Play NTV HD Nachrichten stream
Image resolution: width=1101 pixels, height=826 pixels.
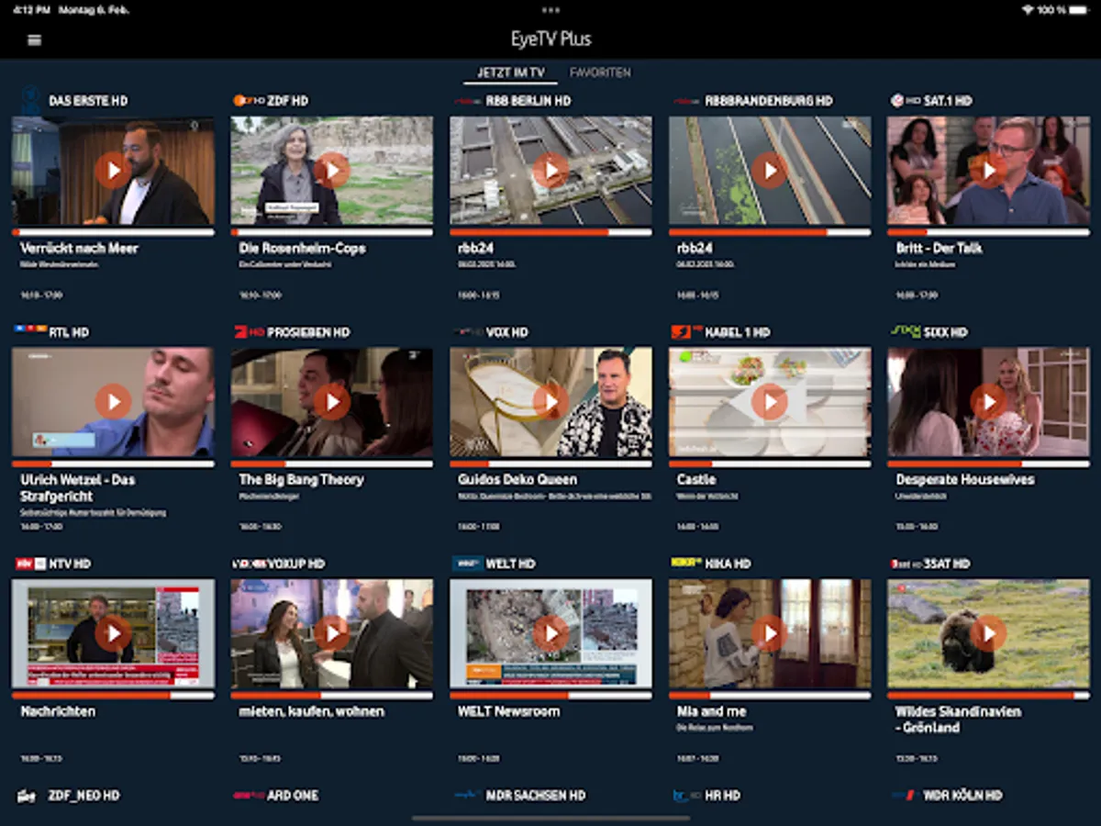click(113, 633)
